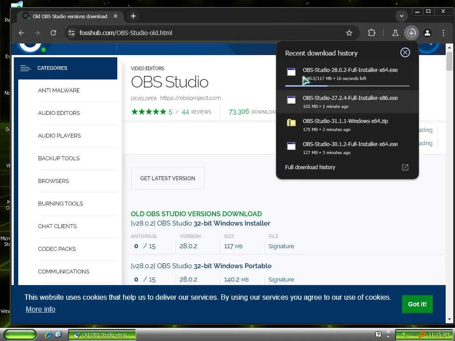Open the ANTI MALWARE category
This screenshot has width=455, height=341.
click(x=59, y=91)
